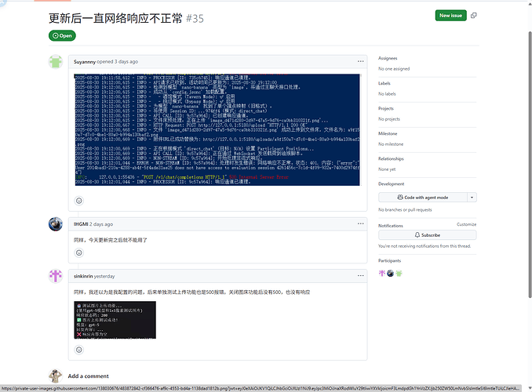
Task: Expand the dropdown next to Code with agent mode
Action: [472, 198]
